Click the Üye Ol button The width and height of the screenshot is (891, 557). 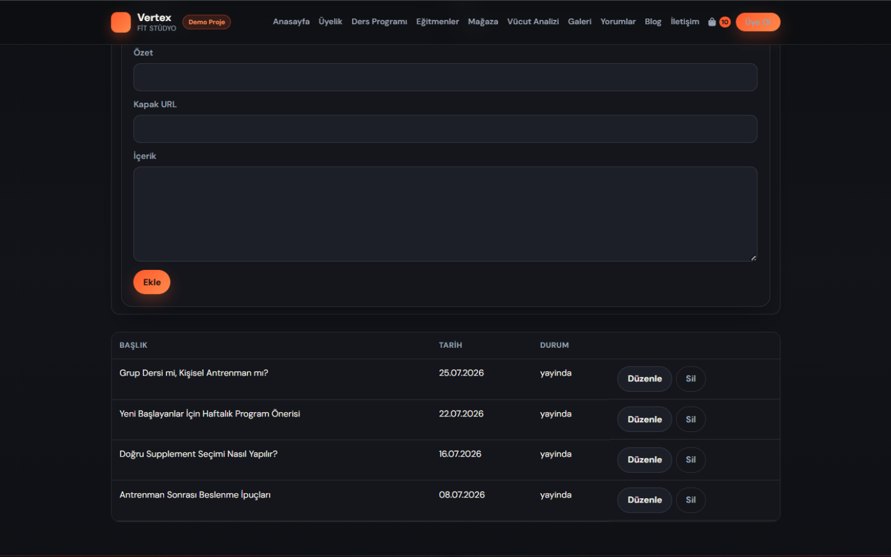click(758, 22)
